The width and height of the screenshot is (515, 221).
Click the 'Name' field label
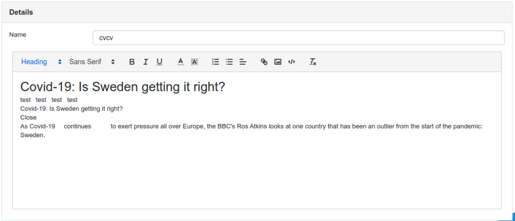pos(18,35)
